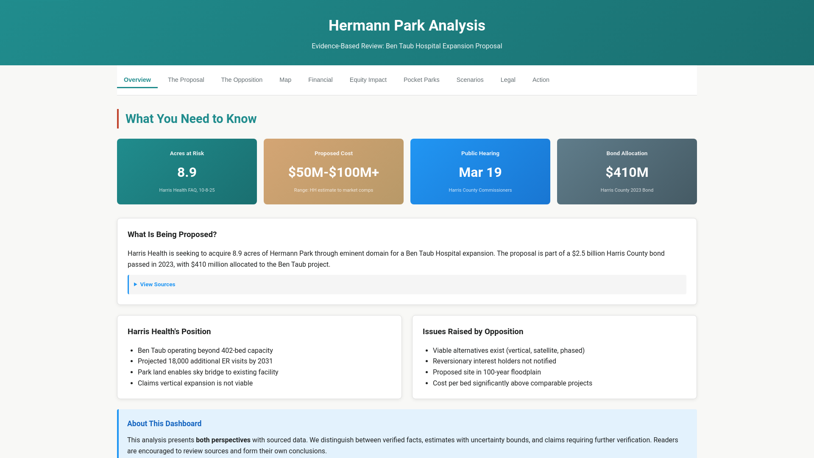Go to the Action tab
The height and width of the screenshot is (458, 814).
(x=541, y=80)
